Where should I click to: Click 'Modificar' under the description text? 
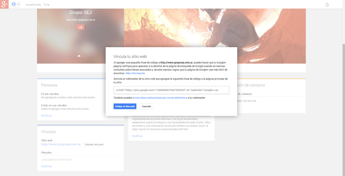click(137, 136)
